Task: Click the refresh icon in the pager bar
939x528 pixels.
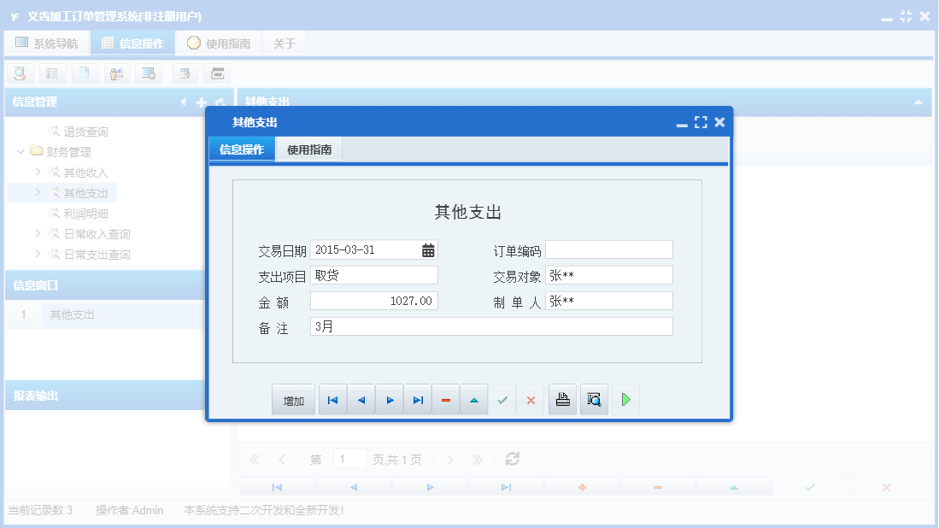Action: (511, 459)
